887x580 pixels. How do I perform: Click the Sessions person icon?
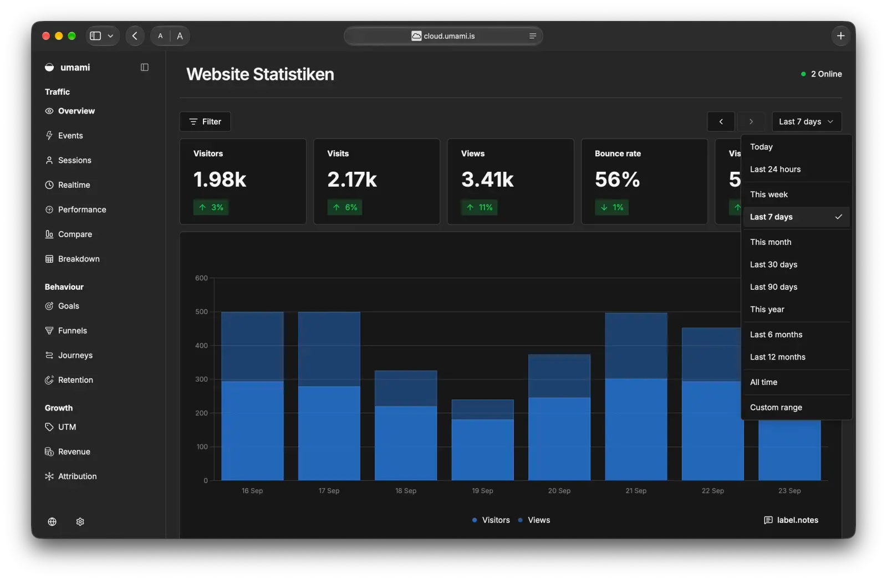pyautogui.click(x=49, y=160)
